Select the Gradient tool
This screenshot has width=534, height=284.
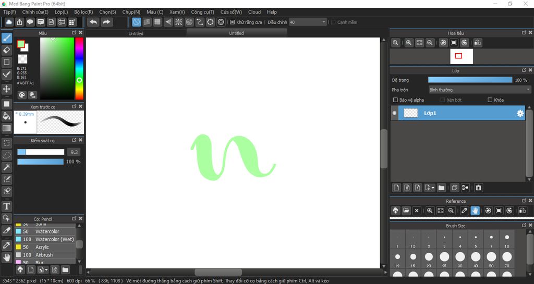tap(6, 128)
